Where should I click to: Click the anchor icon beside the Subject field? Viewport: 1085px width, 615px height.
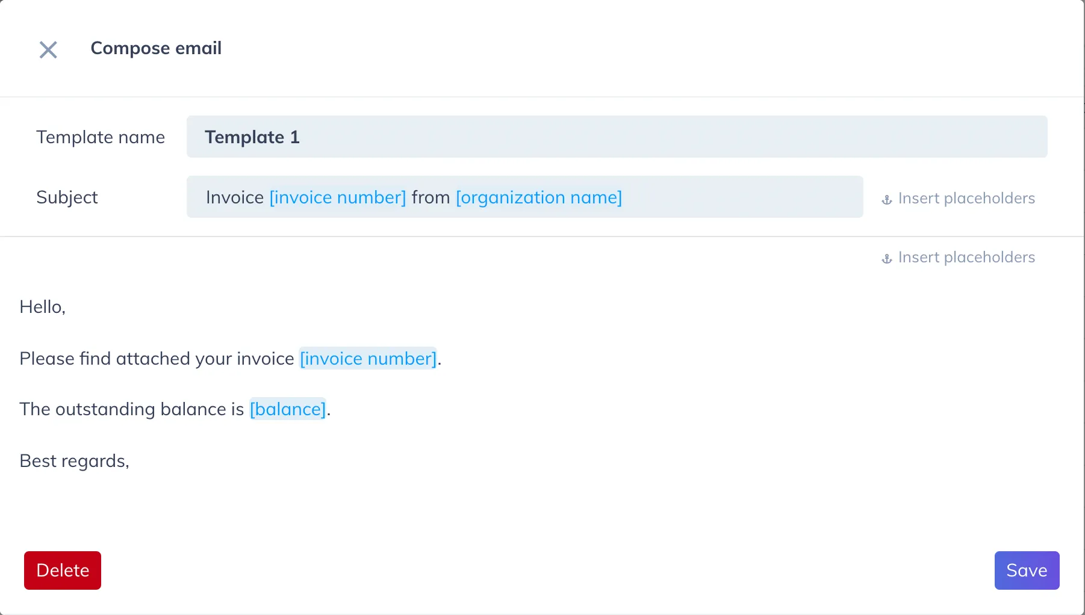[886, 199]
